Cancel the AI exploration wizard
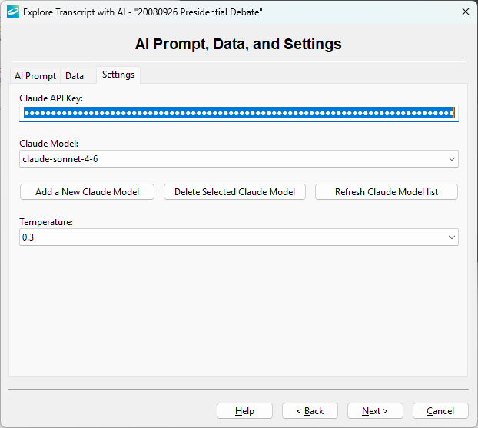Viewport: 478px width, 428px height. coord(440,411)
